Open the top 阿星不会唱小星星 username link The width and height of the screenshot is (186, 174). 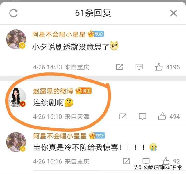59,34
